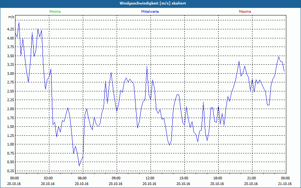
Task: Click the 2,50 y-axis tick label
Action: tap(11, 91)
